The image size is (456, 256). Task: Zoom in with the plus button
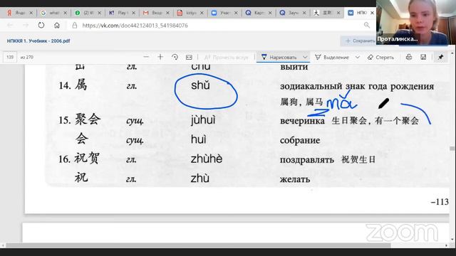160,57
